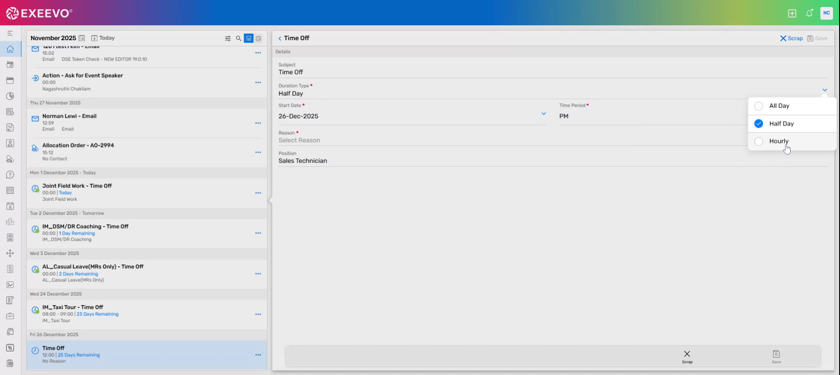This screenshot has height=375, width=840.
Task: Go to the Home sidebar icon
Action: (10, 49)
